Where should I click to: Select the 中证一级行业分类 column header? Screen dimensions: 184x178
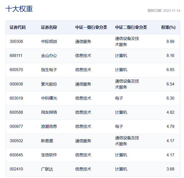tap(91, 27)
